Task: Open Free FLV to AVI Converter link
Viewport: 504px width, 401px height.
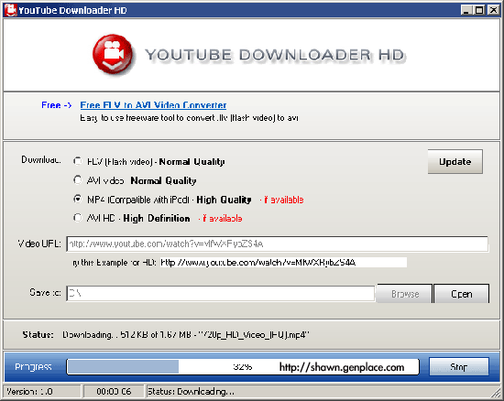Action: [x=153, y=105]
